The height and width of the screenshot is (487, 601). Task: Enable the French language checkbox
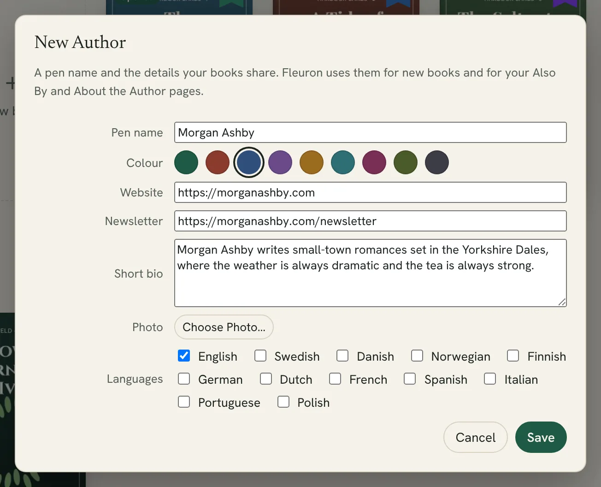pyautogui.click(x=335, y=379)
